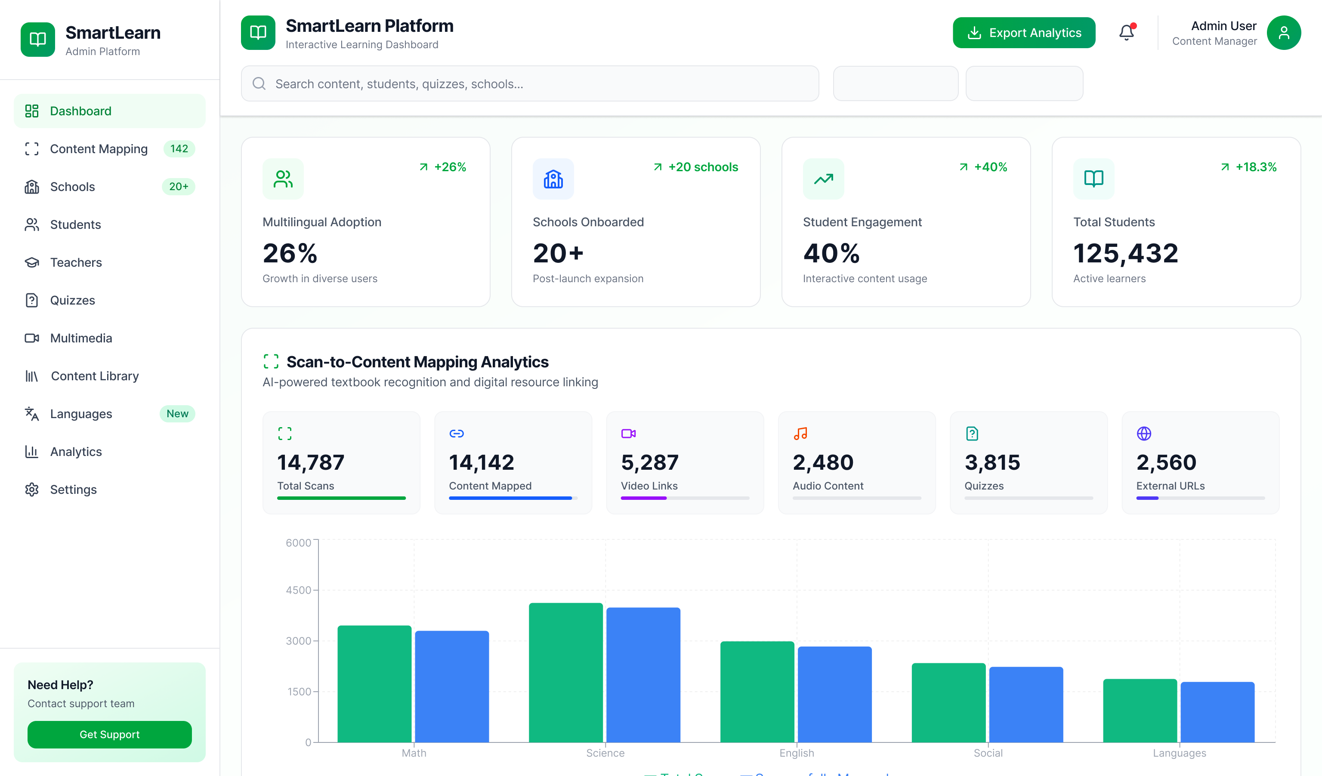Click the Export Analytics button
The width and height of the screenshot is (1322, 776).
pyautogui.click(x=1023, y=33)
